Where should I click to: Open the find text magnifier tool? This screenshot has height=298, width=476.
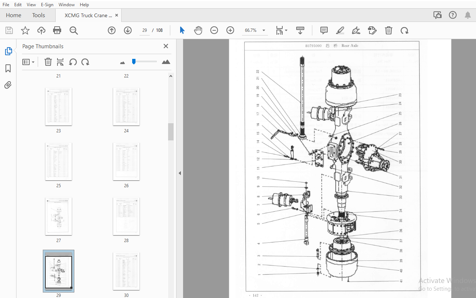pyautogui.click(x=74, y=30)
